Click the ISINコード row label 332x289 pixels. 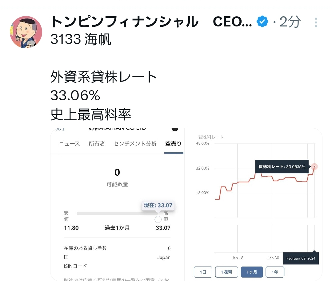(75, 266)
